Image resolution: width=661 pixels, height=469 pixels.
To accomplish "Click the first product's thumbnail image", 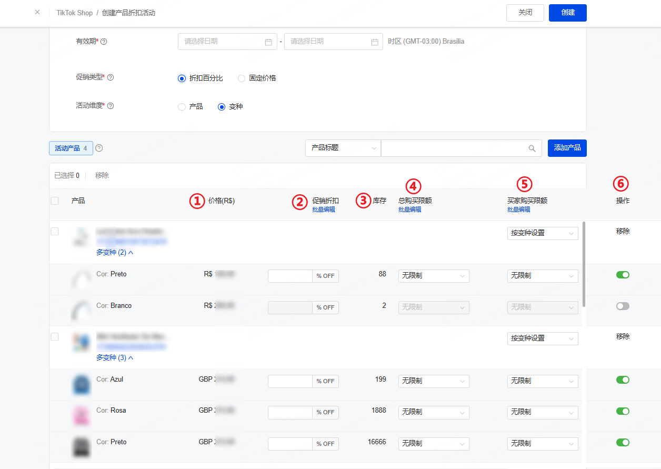I will 81,237.
